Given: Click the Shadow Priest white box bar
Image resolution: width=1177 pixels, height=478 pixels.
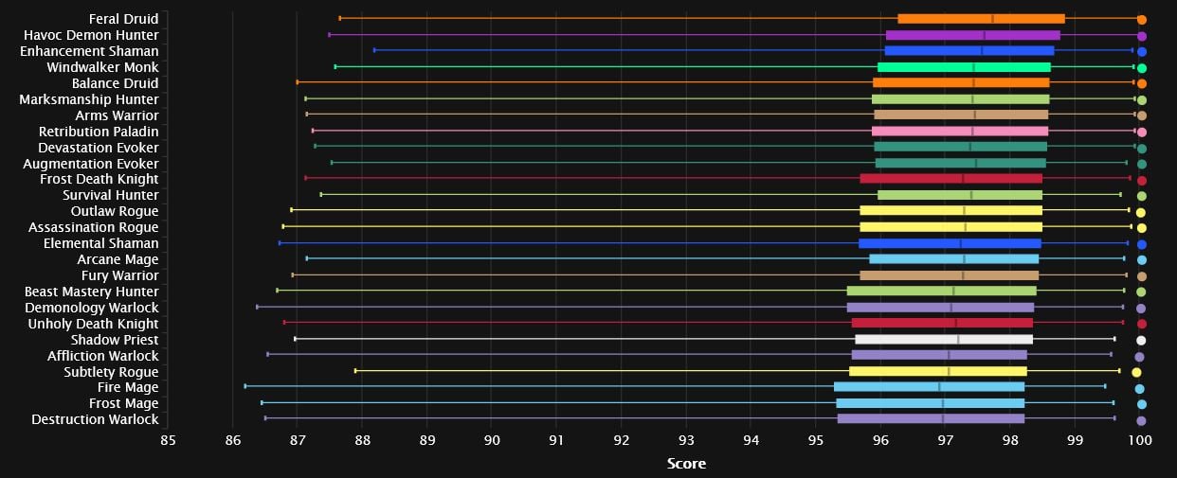Looking at the screenshot, I should click(x=944, y=340).
